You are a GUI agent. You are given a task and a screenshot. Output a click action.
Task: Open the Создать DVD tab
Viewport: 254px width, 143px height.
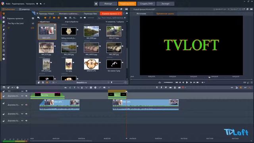point(146,4)
